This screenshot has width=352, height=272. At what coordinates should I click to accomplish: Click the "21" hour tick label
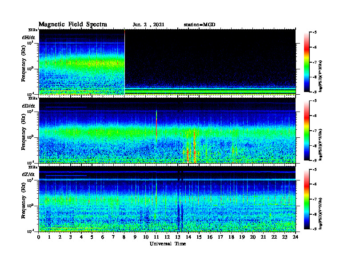point(263,237)
